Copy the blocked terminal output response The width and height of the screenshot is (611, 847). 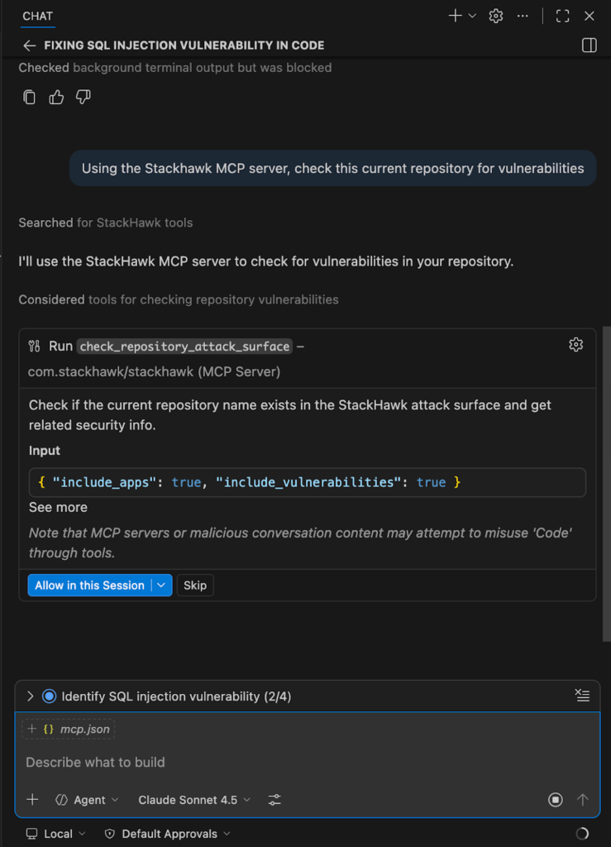click(29, 97)
